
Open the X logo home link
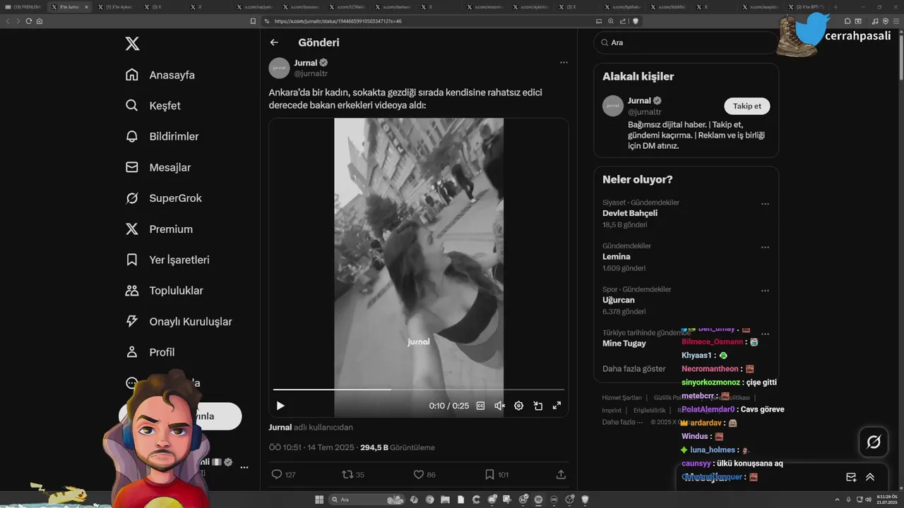pos(132,44)
